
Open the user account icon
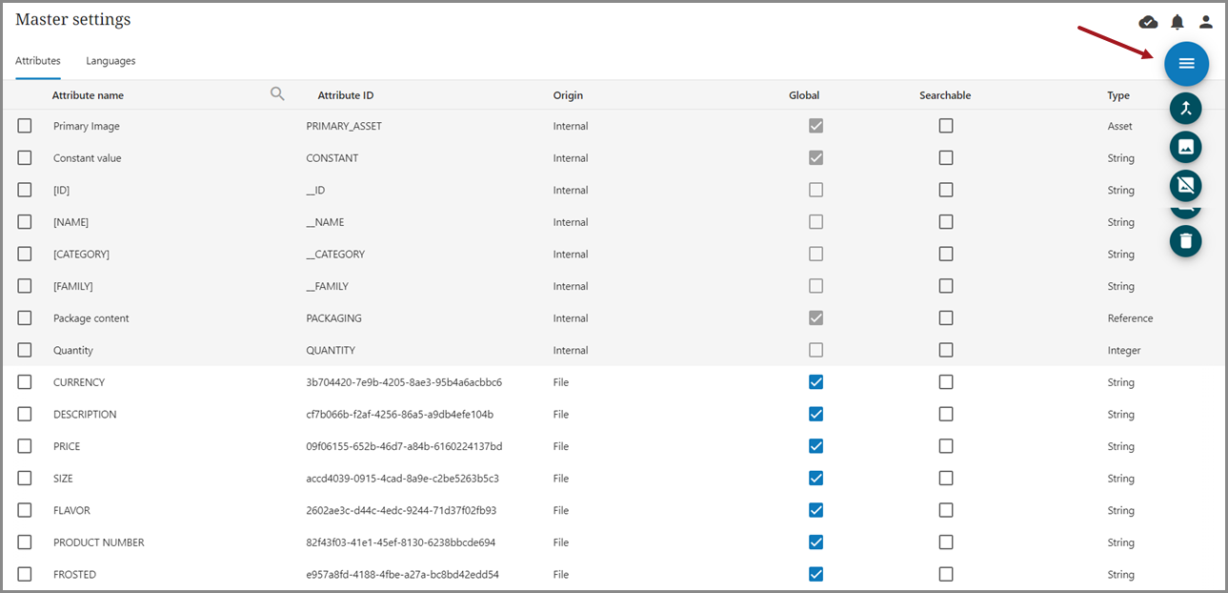tap(1206, 22)
